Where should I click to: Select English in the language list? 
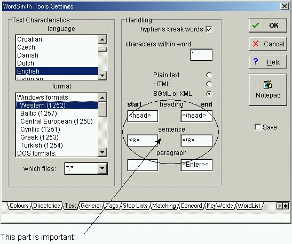(x=57, y=71)
